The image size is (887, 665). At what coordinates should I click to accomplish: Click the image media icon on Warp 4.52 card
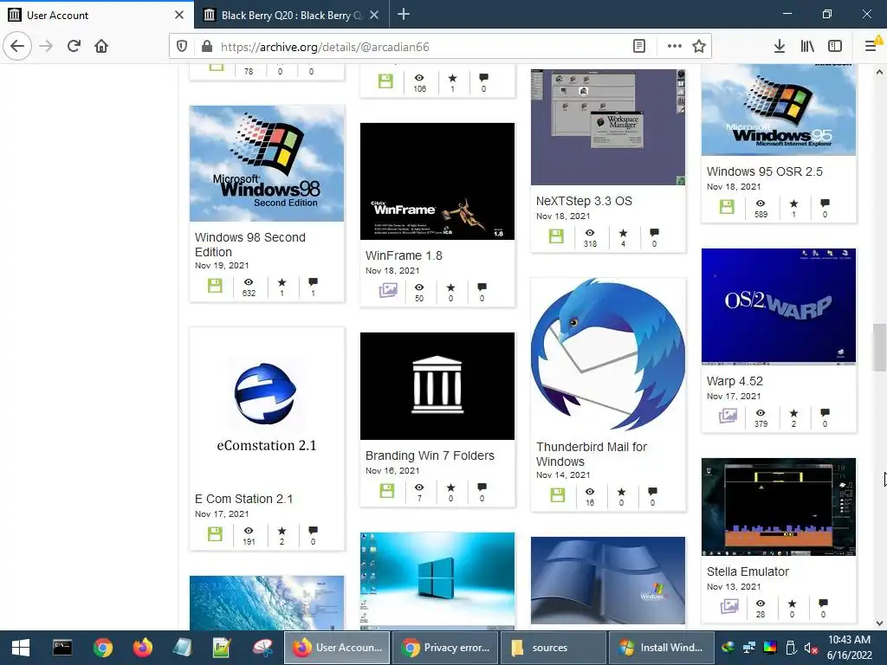[728, 416]
